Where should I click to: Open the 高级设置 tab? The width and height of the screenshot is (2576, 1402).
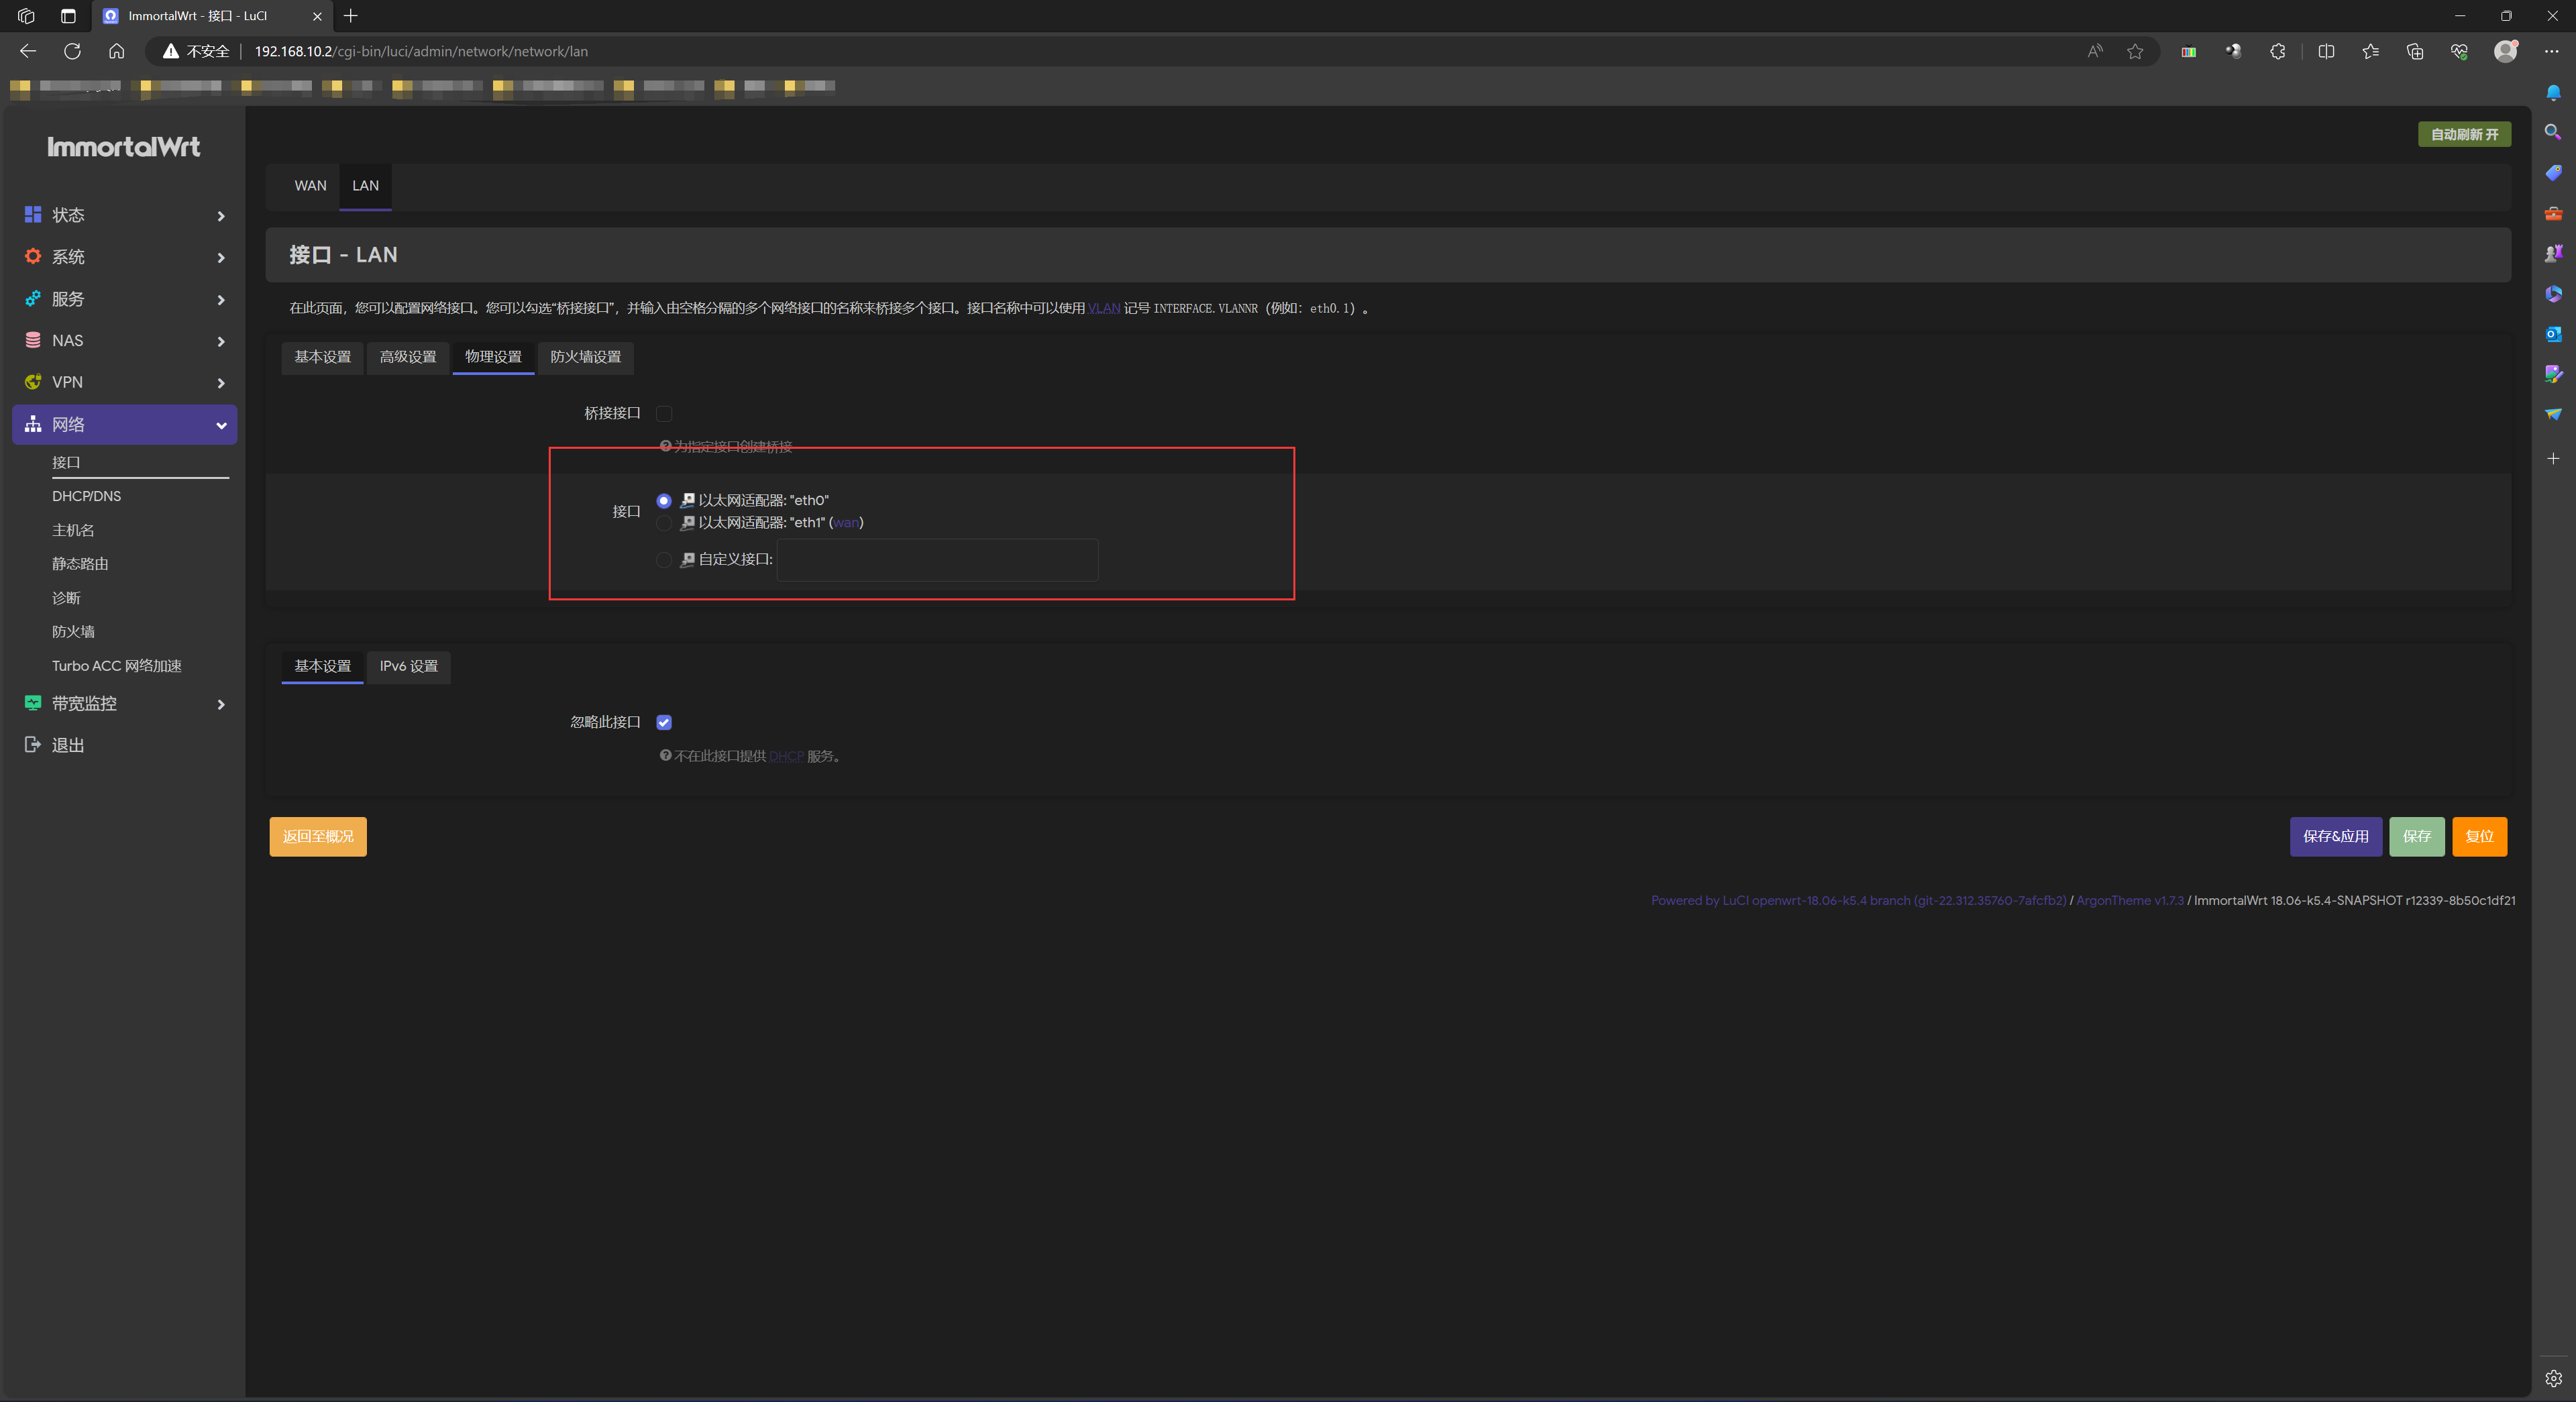point(408,357)
